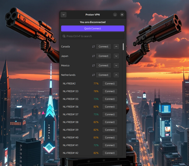Connect to server NL-FREE#141
The height and width of the screenshot is (166, 189).
pos(110,145)
